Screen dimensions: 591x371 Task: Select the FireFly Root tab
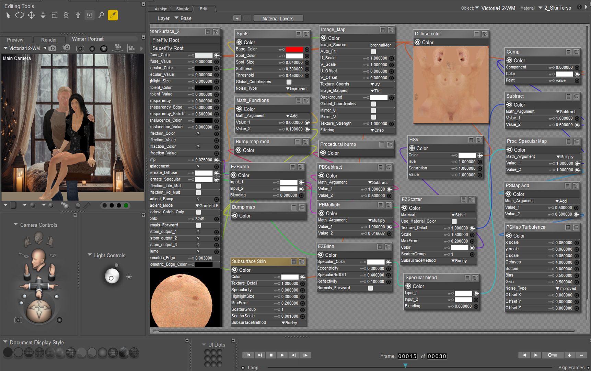click(166, 40)
